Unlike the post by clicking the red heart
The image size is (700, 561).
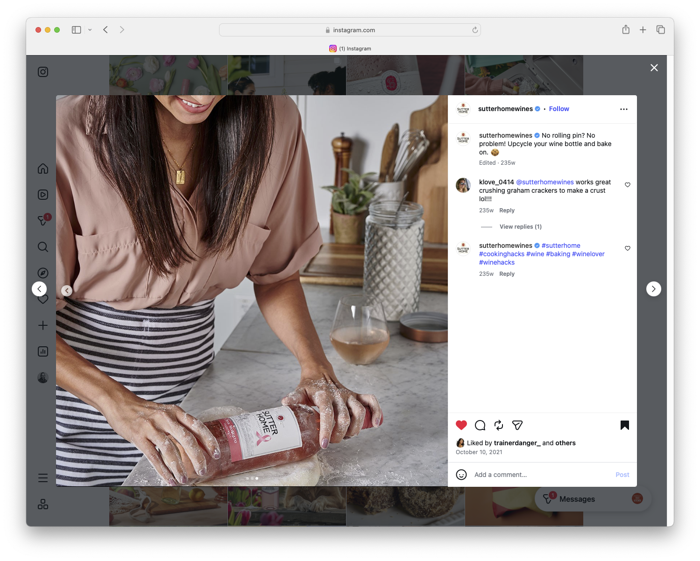click(x=461, y=425)
